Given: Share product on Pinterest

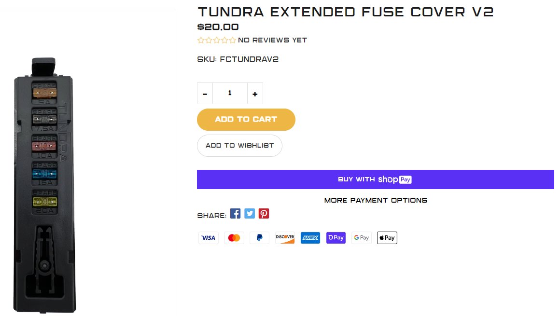Looking at the screenshot, I should pos(264,214).
